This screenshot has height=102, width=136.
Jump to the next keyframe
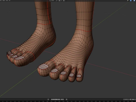tap(58, 99)
